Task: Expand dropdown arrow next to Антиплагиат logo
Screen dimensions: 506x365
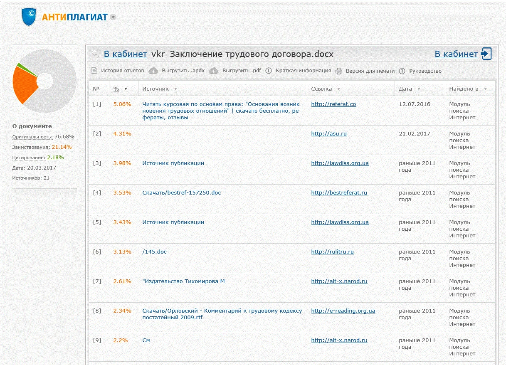Action: [113, 17]
